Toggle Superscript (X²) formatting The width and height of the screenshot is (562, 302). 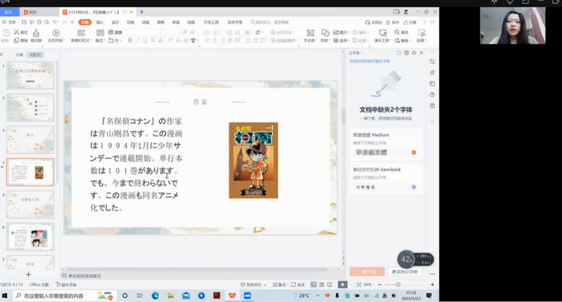170,40
